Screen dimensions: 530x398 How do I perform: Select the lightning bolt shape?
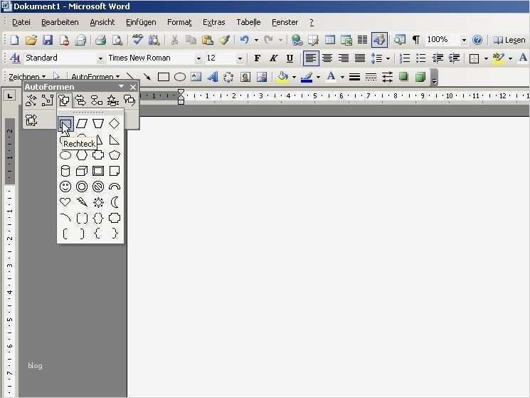tap(82, 202)
